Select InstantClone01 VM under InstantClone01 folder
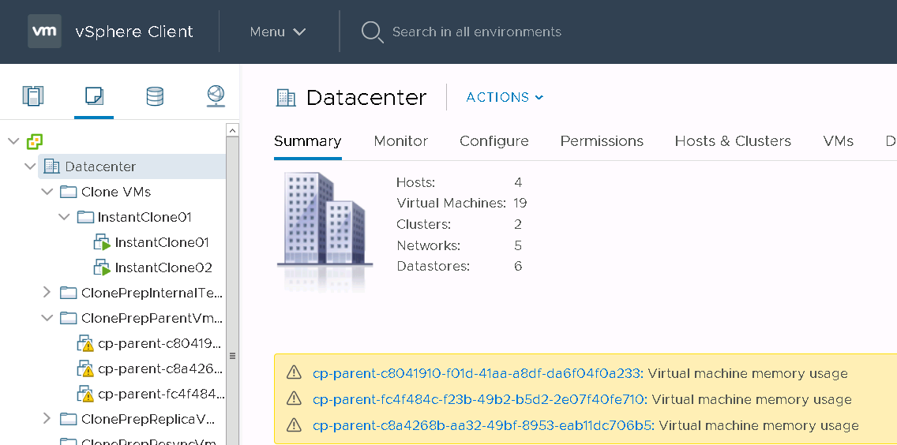Screen dimensions: 897x445 tap(162, 242)
